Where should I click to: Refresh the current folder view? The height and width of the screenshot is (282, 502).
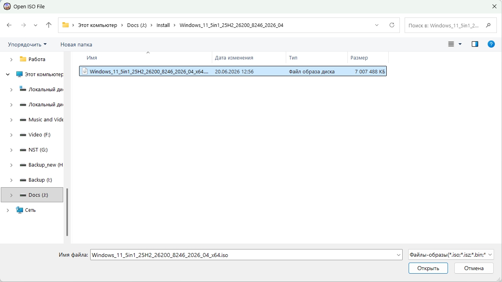(x=392, y=25)
